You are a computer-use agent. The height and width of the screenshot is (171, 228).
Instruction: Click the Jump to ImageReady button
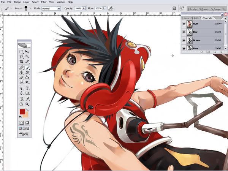coord(24,134)
